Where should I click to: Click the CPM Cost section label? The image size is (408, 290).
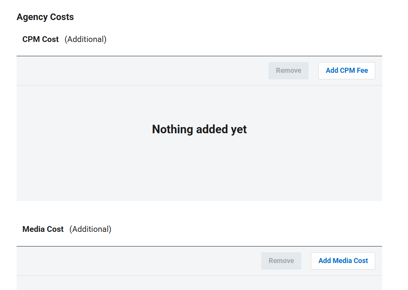(40, 39)
